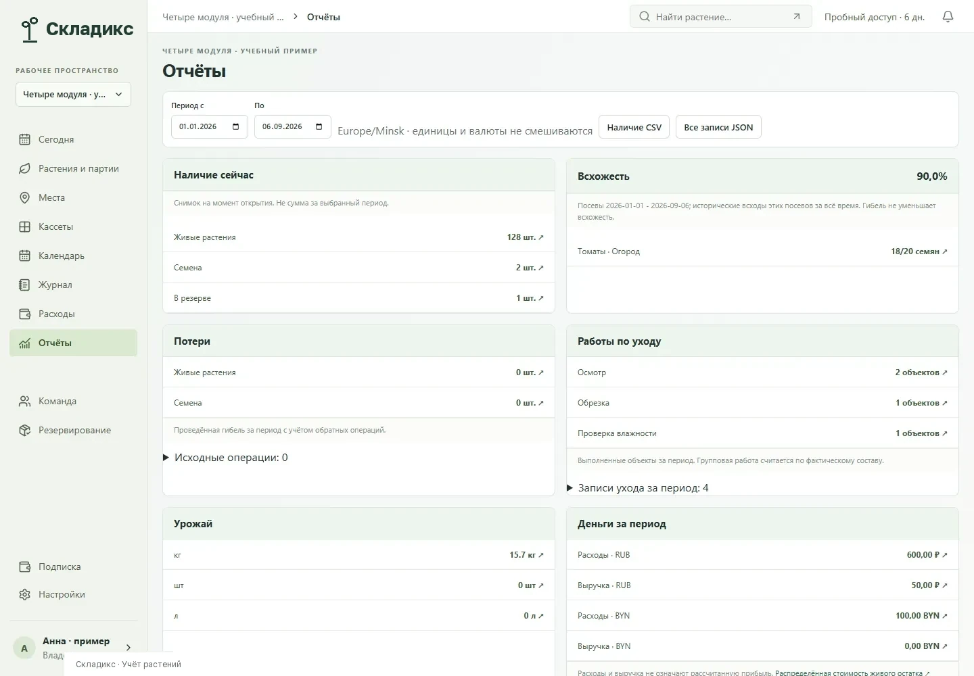
Task: Open Выручка · RUB 50,00 ₽ link
Action: [929, 585]
